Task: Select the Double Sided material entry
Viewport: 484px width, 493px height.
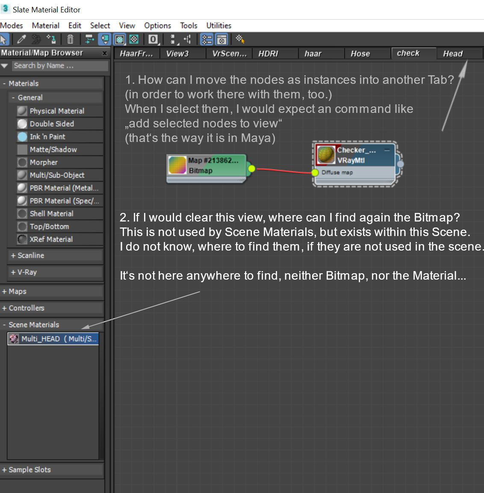Action: click(x=51, y=124)
